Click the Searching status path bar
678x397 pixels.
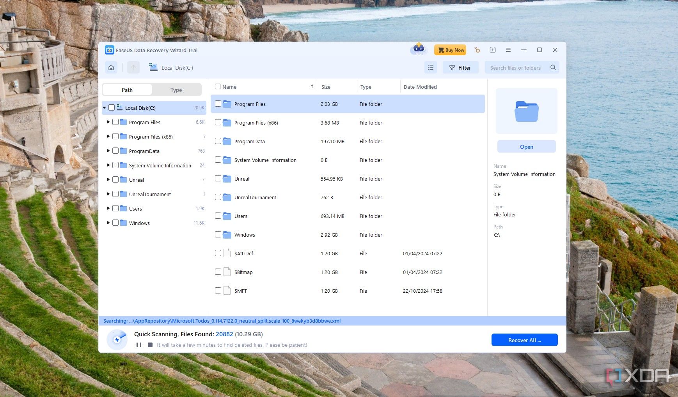(x=332, y=321)
